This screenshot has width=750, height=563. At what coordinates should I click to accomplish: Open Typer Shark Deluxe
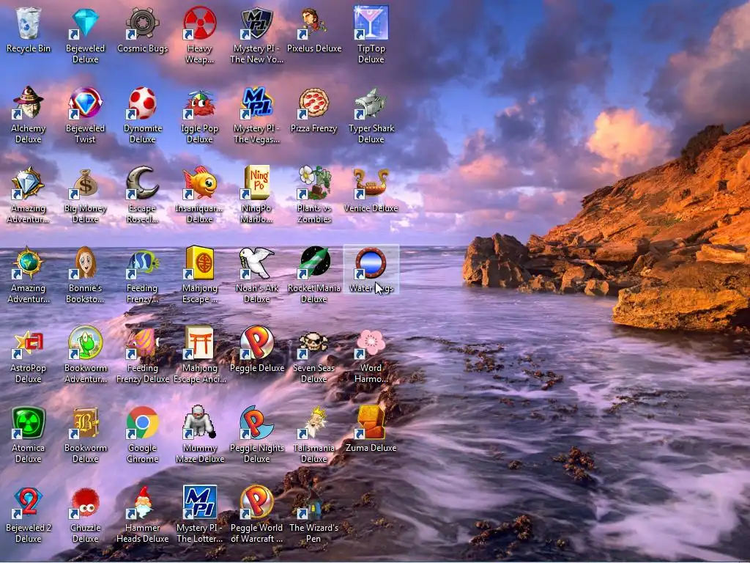tap(371, 103)
